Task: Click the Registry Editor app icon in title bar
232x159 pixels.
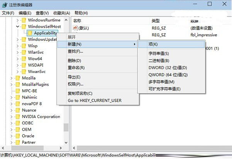Action: click(x=4, y=5)
